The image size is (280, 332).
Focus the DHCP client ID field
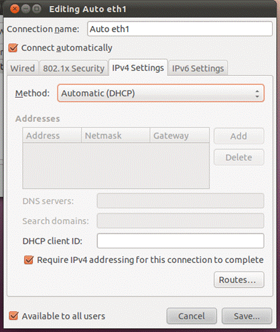181,241
